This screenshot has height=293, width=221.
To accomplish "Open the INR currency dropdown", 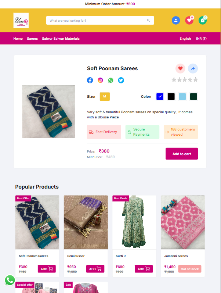I will 201,39.
